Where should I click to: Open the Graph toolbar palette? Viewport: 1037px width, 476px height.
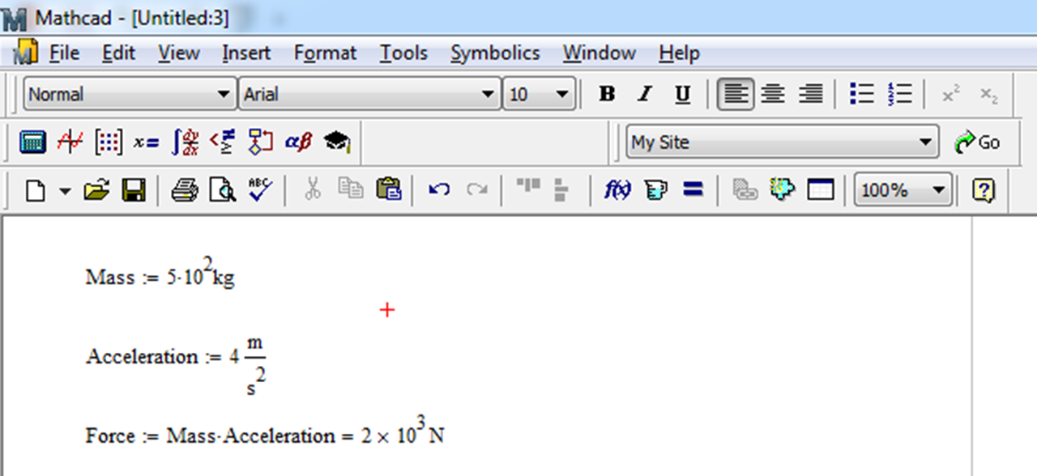click(x=70, y=142)
